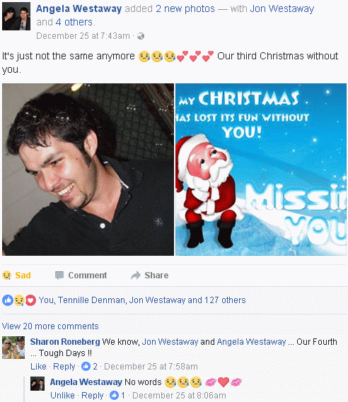The height and width of the screenshot is (402, 348).
Task: Click the Comment speech bubble icon
Action: point(59,276)
